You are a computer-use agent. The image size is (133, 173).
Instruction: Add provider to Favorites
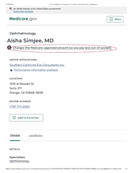(26, 118)
